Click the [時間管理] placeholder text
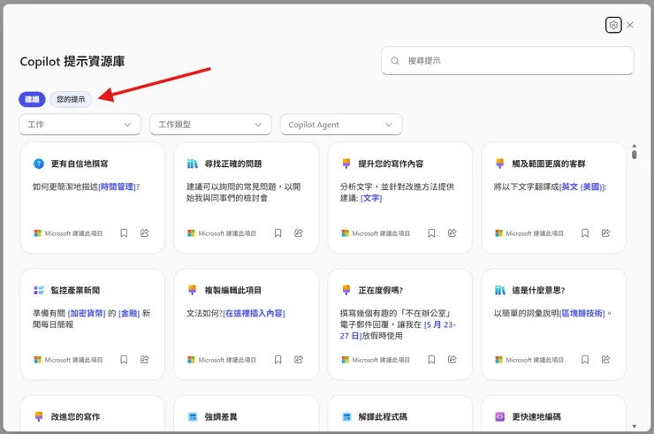This screenshot has width=654, height=434. click(117, 187)
